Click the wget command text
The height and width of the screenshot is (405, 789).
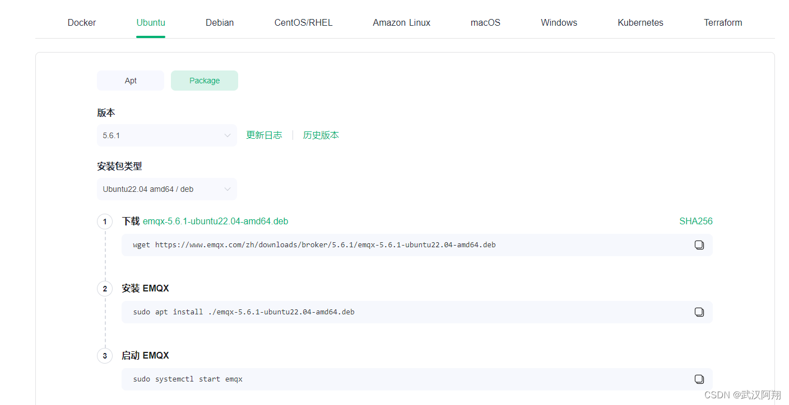[x=314, y=245]
